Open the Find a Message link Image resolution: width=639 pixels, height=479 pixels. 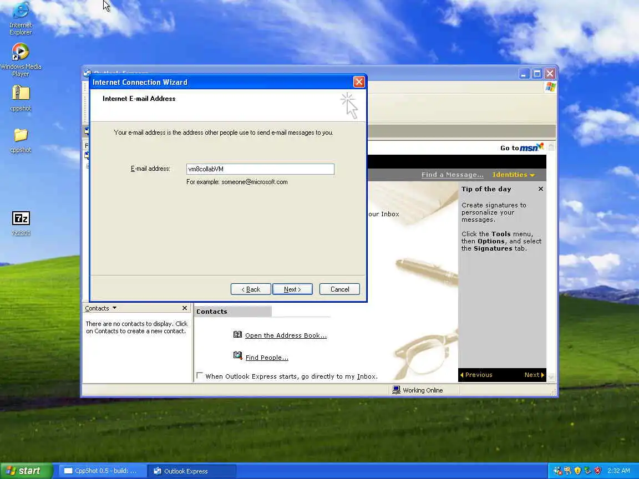click(453, 175)
